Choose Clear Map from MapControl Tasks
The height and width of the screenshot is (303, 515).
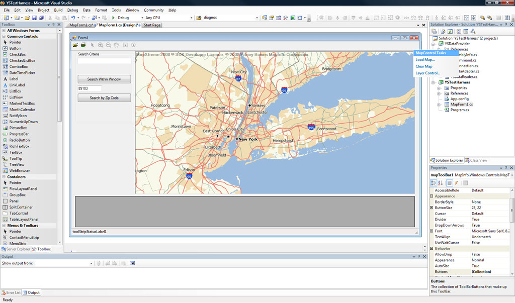click(x=423, y=66)
